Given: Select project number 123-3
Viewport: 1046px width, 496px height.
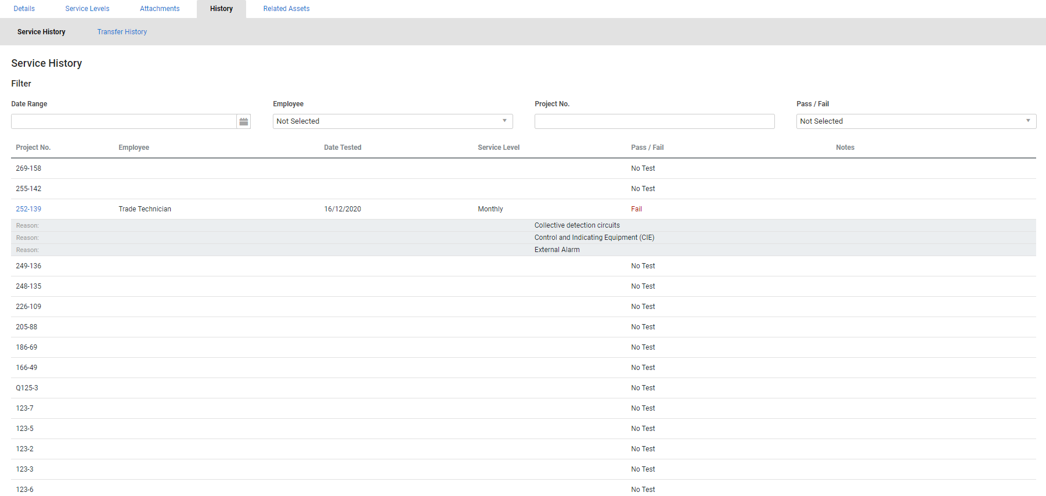Looking at the screenshot, I should [x=24, y=469].
